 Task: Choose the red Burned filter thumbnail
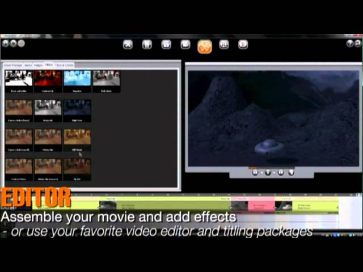click(x=48, y=82)
